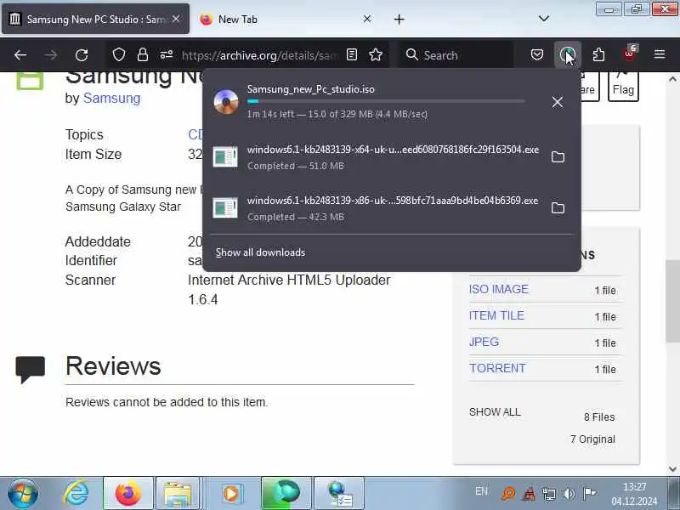Click the forward navigation arrow
Image resolution: width=680 pixels, height=510 pixels.
point(51,55)
